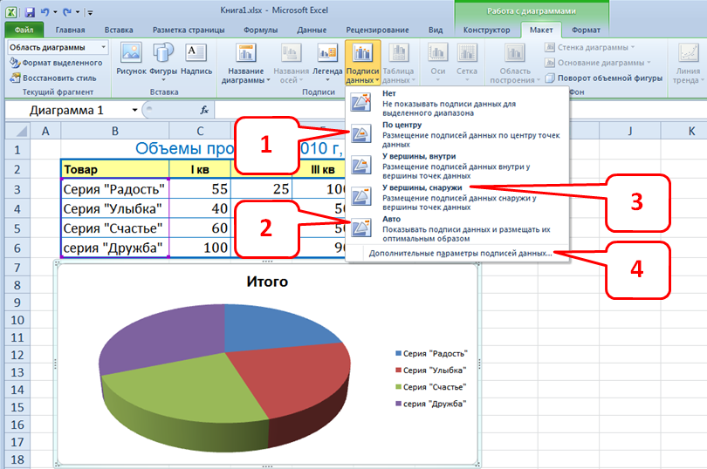This screenshot has height=469, width=707.
Task: Click Восстановить стиль button
Action: 58,78
